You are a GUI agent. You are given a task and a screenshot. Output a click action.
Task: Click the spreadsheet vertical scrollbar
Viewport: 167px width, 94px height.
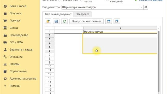pyautogui.click(x=159, y=62)
